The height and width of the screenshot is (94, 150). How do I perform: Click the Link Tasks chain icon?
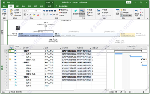tap(54, 14)
